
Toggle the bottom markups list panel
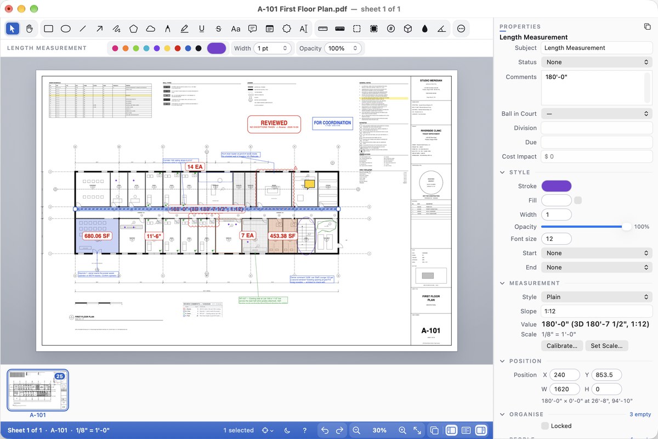click(x=466, y=430)
